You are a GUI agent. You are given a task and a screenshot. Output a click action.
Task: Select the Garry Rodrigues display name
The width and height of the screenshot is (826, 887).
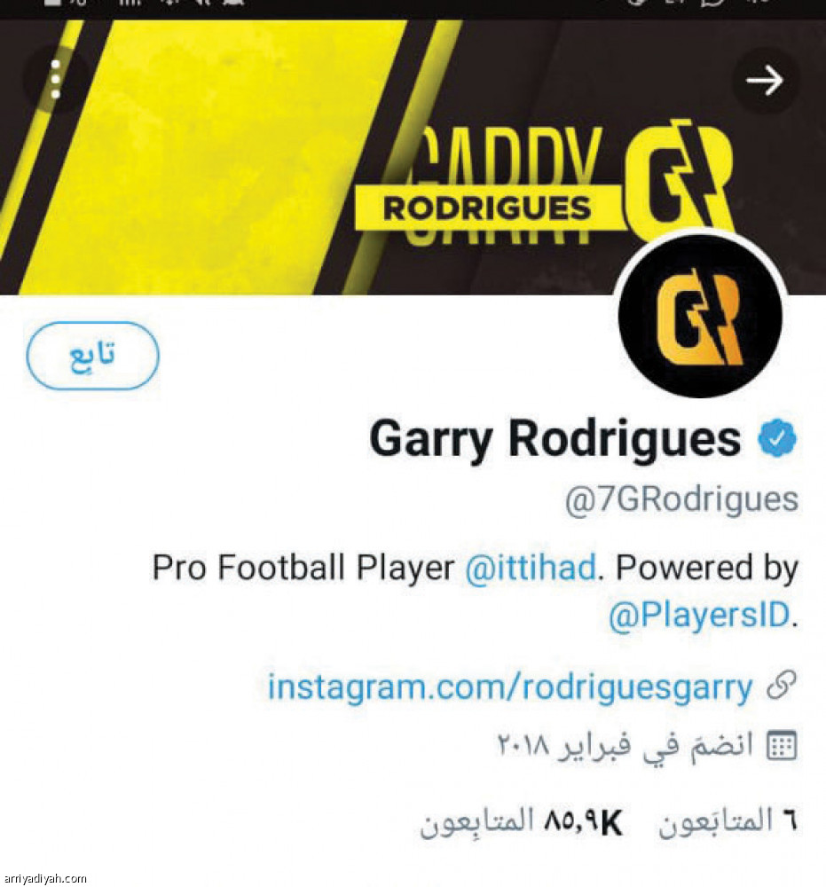tap(555, 440)
